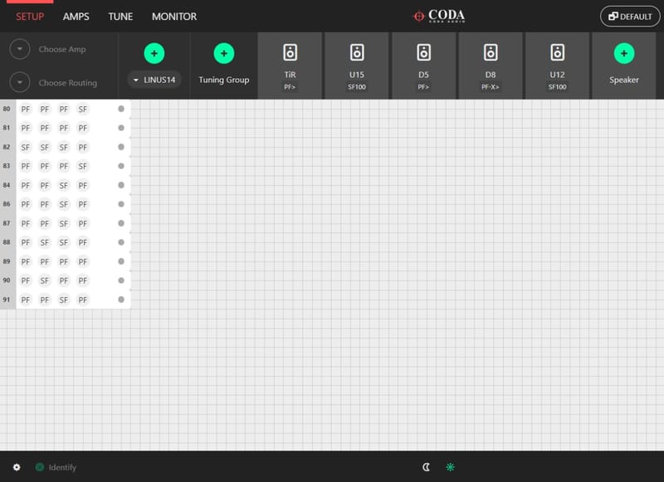Open settings gear in bottom bar
The width and height of the screenshot is (664, 482).
tap(17, 467)
